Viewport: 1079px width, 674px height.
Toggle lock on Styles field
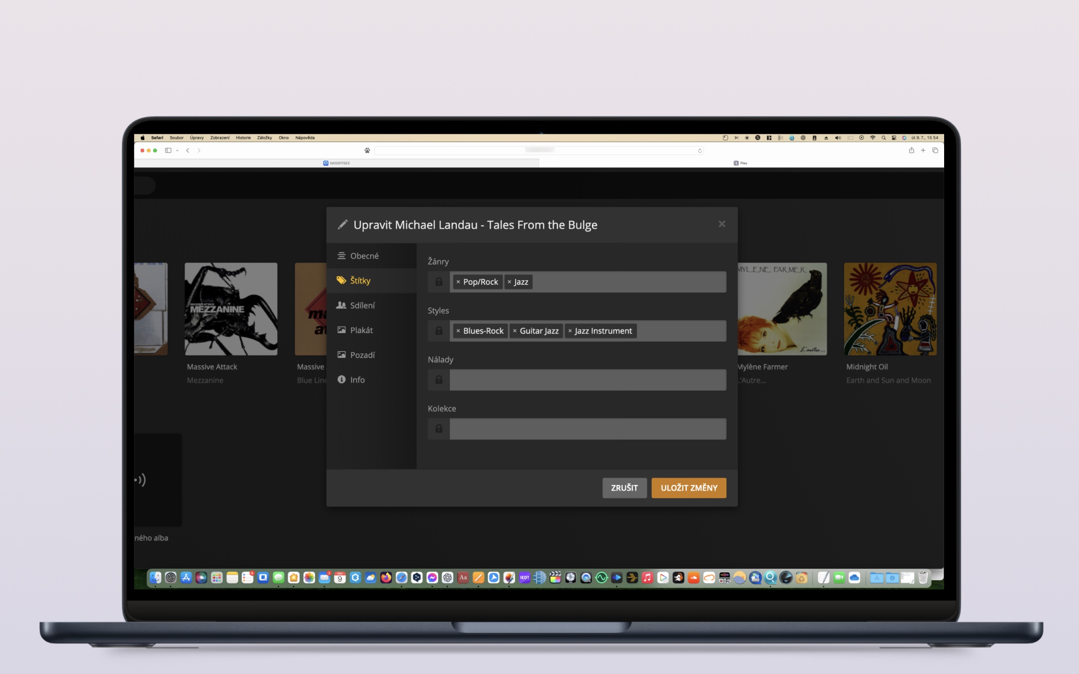438,331
